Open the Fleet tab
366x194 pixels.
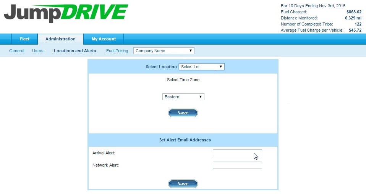[24, 39]
